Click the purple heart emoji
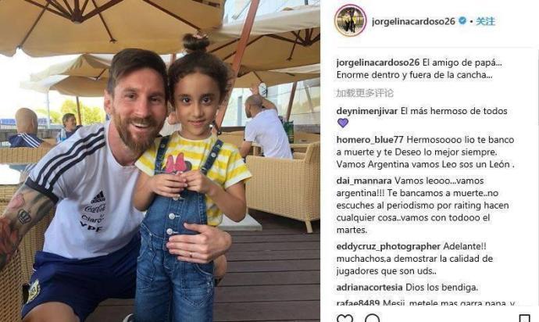This screenshot has height=322, width=539. pyautogui.click(x=343, y=123)
